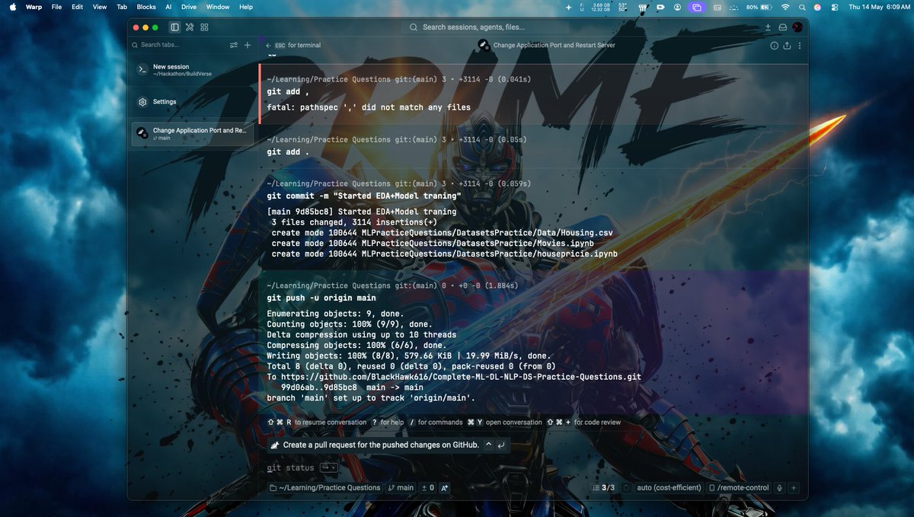914x517 pixels.
Task: Click the sparkle icon in menu bar
Action: [569, 7]
